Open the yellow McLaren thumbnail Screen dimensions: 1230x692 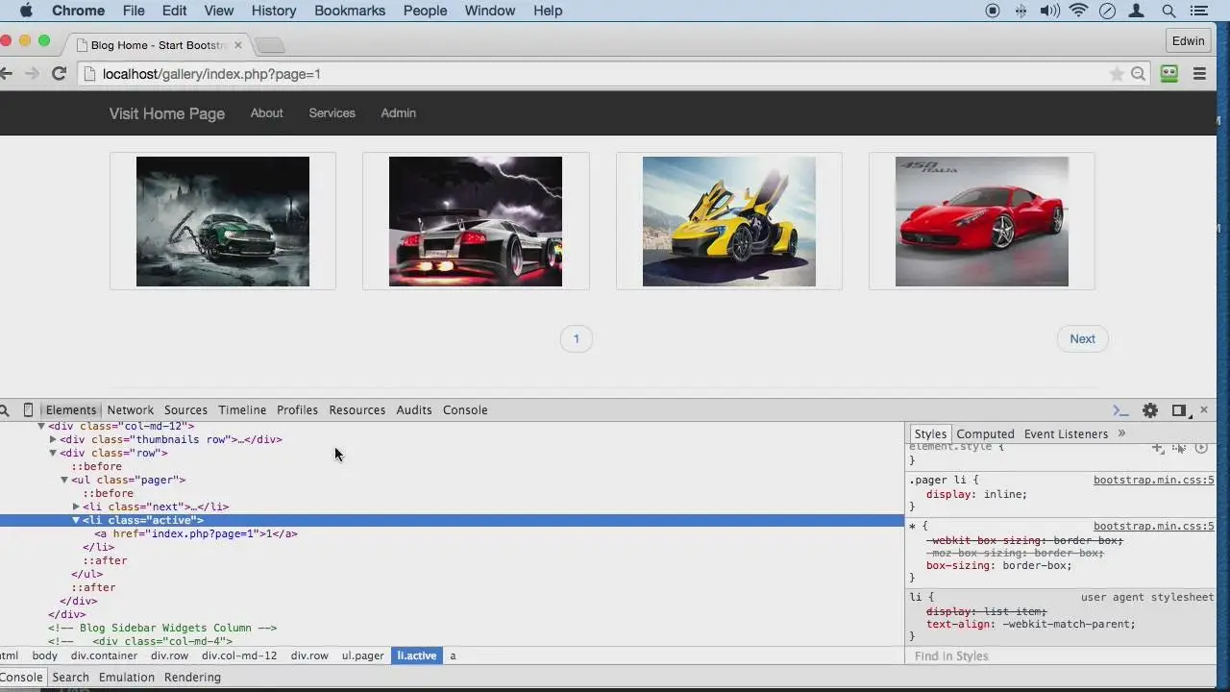[x=729, y=221]
